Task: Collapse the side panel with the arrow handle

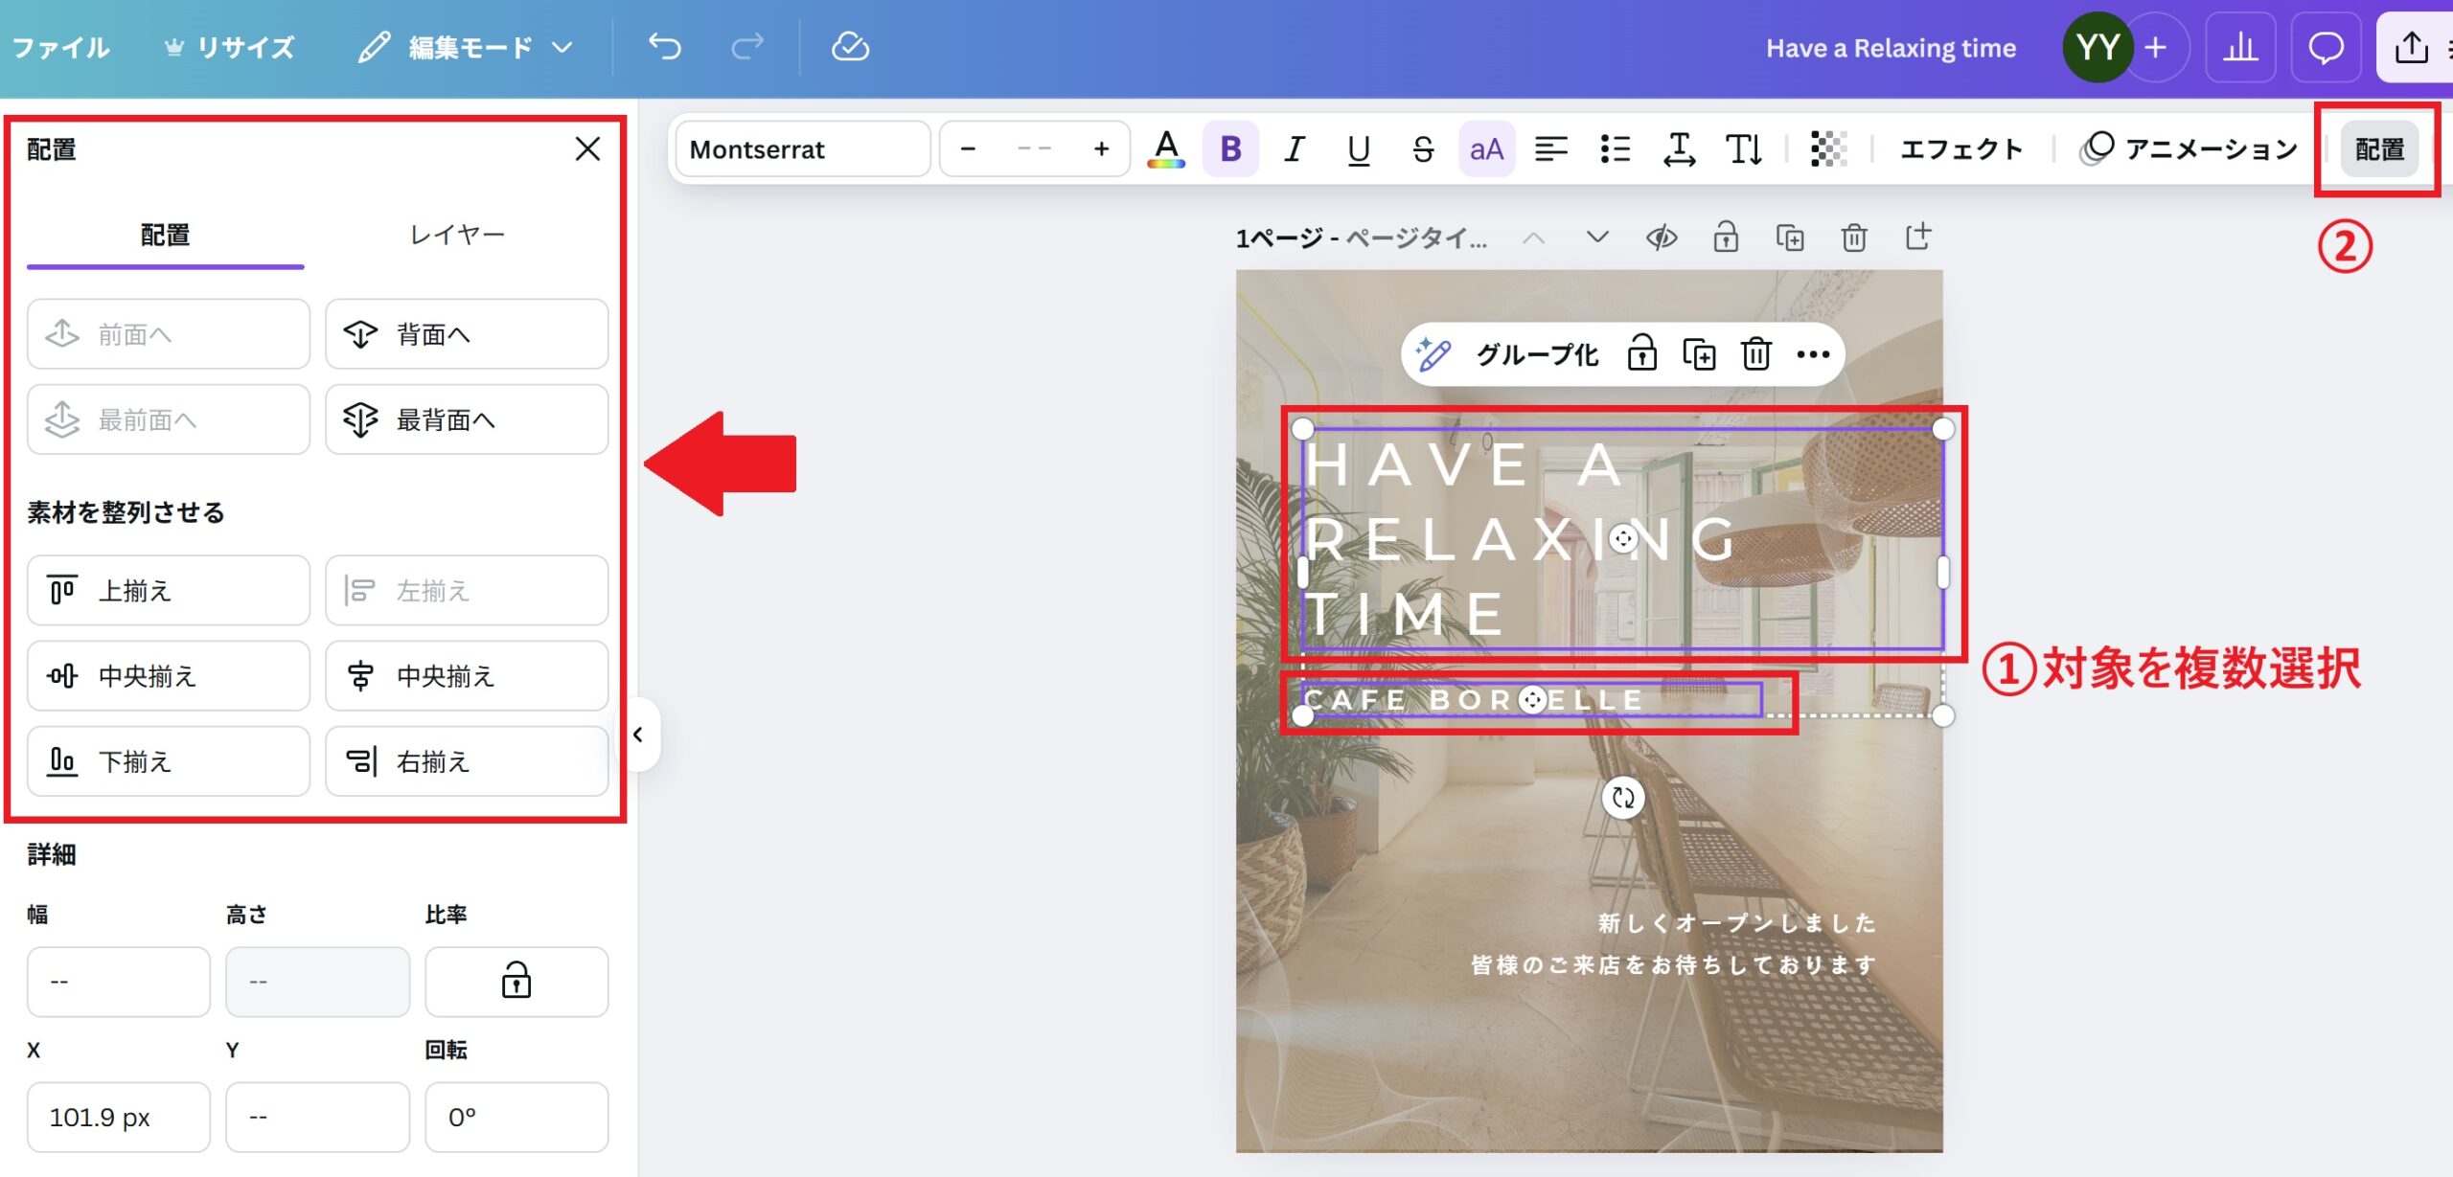Action: [638, 735]
